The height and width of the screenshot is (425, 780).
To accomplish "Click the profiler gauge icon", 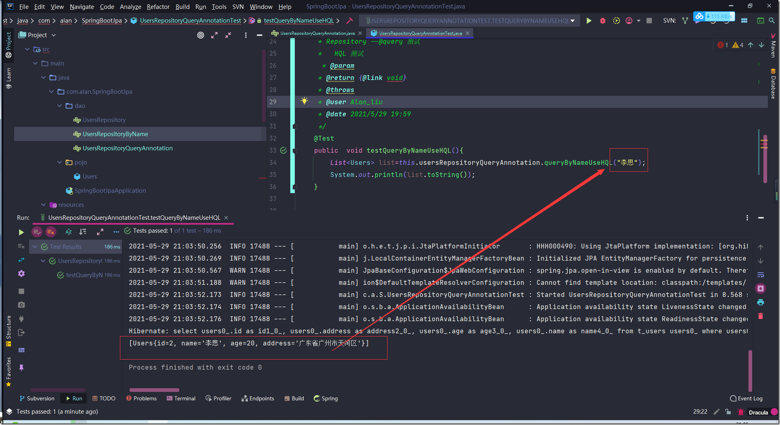I will [x=629, y=21].
